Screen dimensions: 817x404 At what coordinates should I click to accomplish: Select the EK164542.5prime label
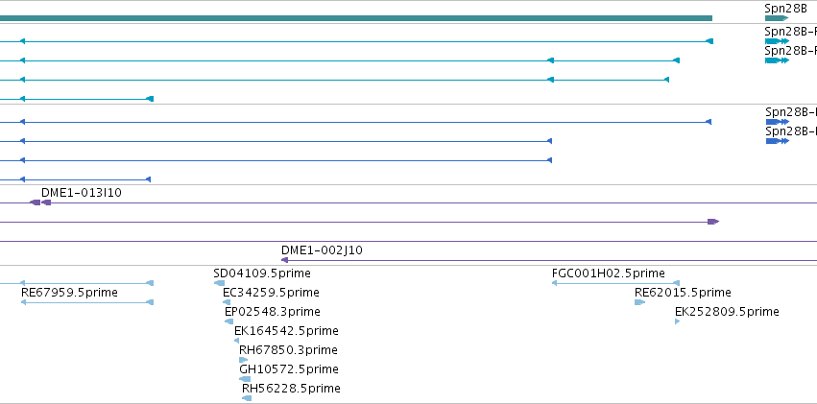click(x=286, y=331)
